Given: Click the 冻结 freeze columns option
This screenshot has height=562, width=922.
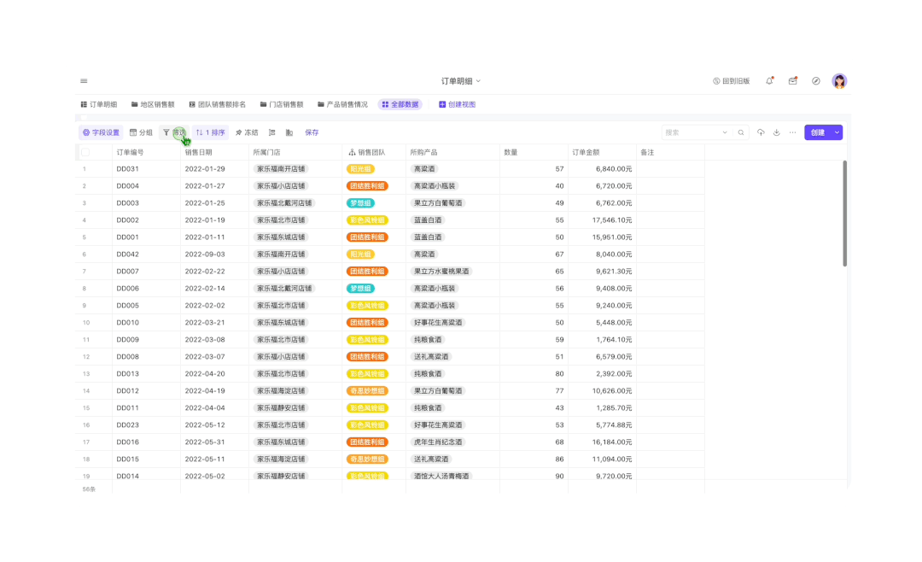Looking at the screenshot, I should (x=247, y=133).
